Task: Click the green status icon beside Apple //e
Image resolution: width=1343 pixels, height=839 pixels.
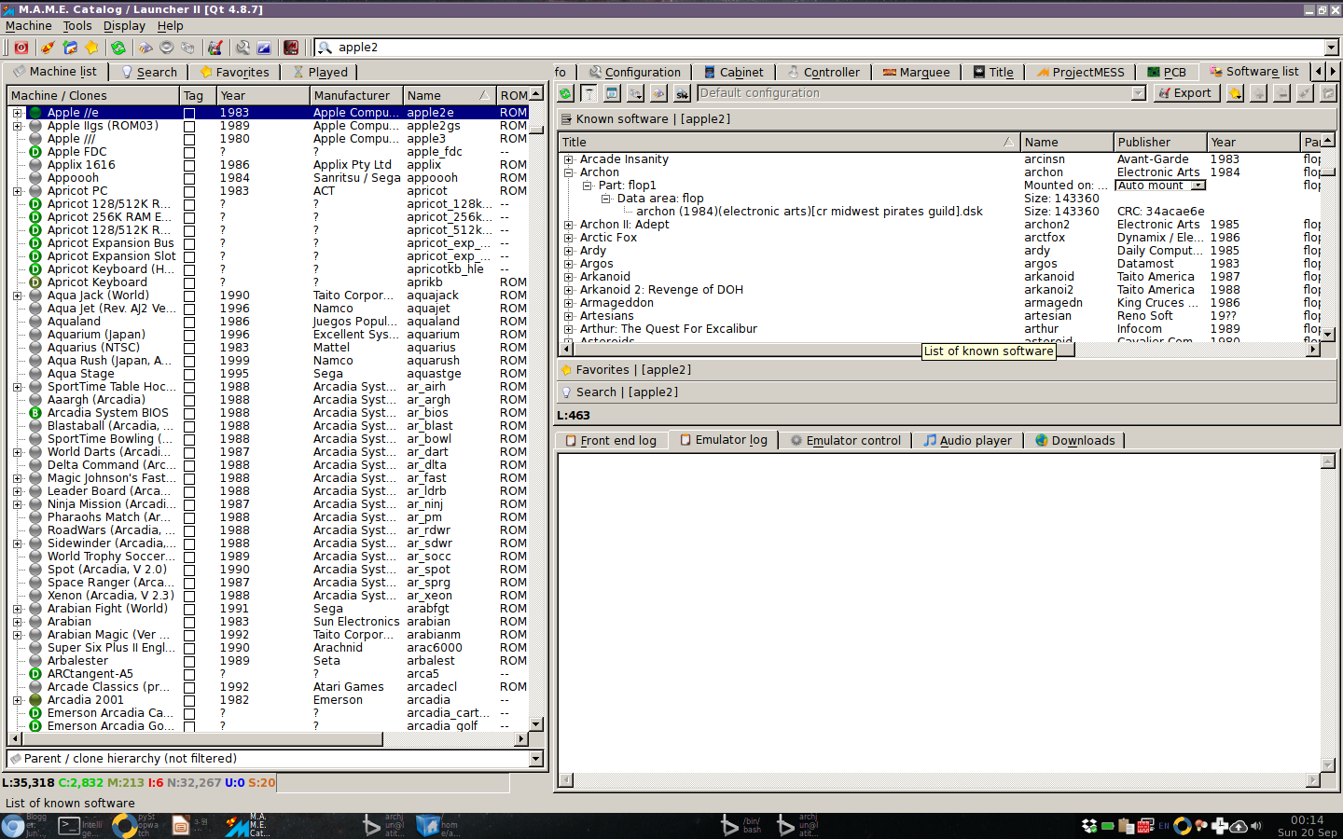Action: pos(35,113)
